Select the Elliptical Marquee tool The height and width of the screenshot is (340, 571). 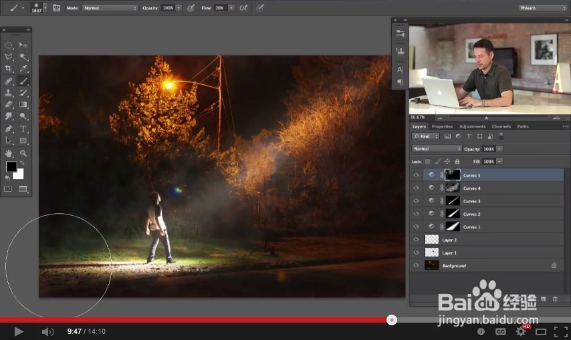(x=9, y=45)
